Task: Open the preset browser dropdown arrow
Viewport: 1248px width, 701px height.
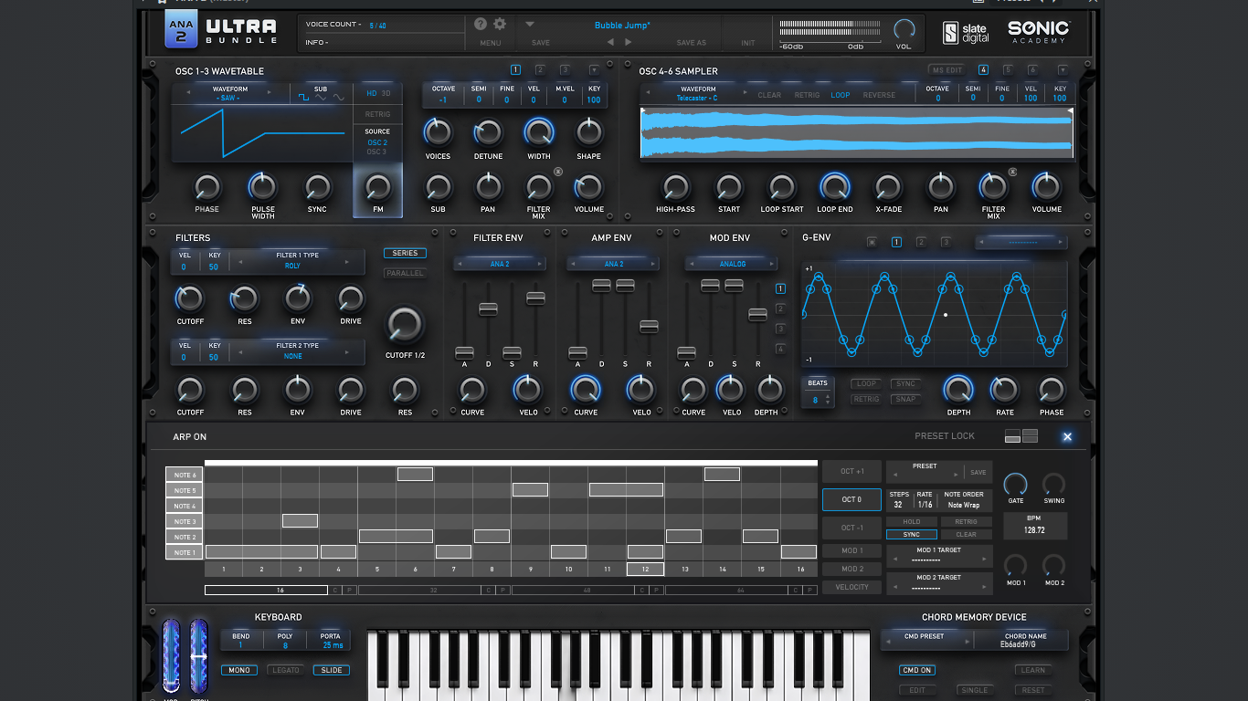Action: click(530, 25)
